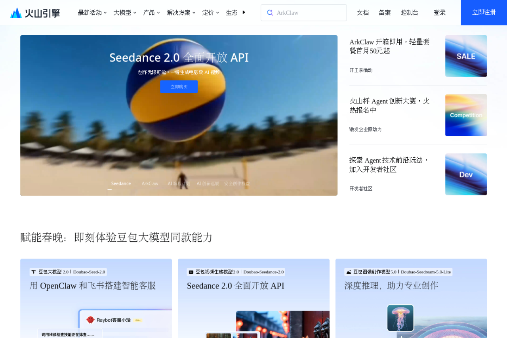Open the 用 OpenClaw 和飞书搭建智能客服 card title
Viewport: 507px width, 338px height.
tap(93, 286)
